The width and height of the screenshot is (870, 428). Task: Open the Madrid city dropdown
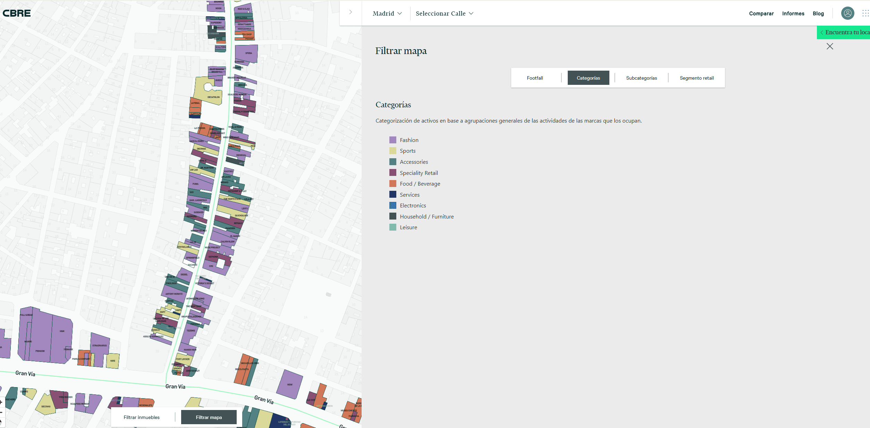[x=387, y=14]
